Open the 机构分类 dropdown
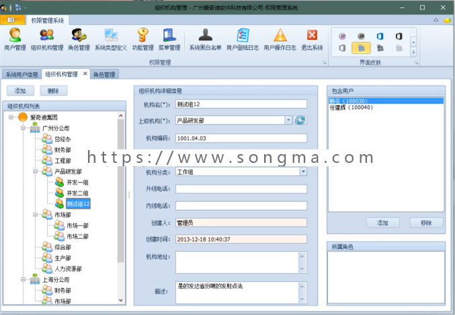 (x=303, y=172)
